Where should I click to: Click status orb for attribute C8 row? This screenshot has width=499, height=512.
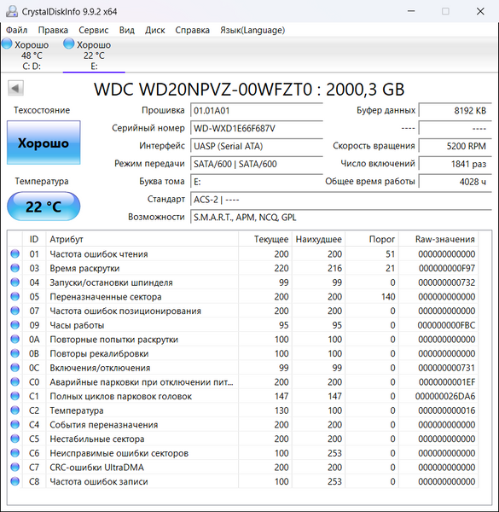15,481
